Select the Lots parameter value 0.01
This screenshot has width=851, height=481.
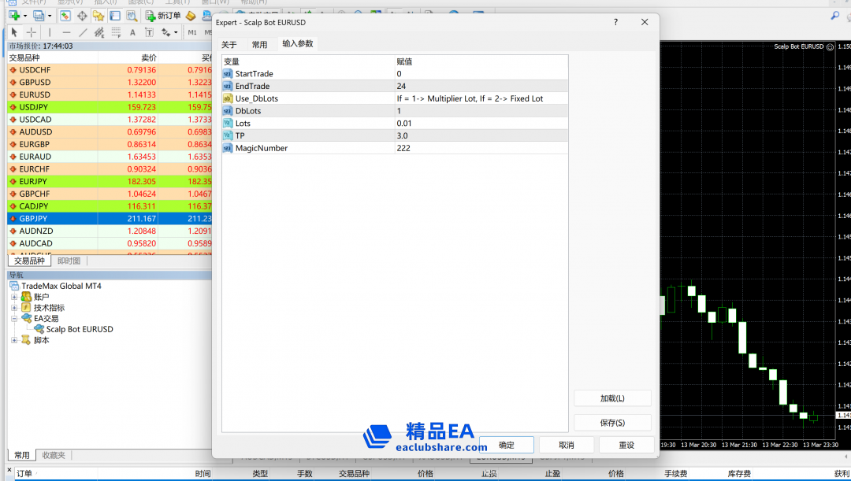481,124
